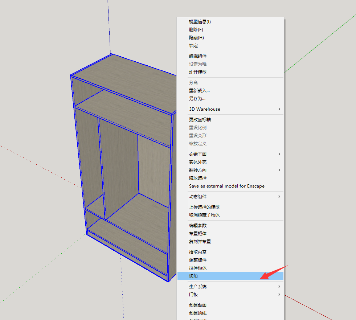This screenshot has height=320, width=356.
Task: Choose 编辑组件 in the context menu
Action: click(198, 56)
